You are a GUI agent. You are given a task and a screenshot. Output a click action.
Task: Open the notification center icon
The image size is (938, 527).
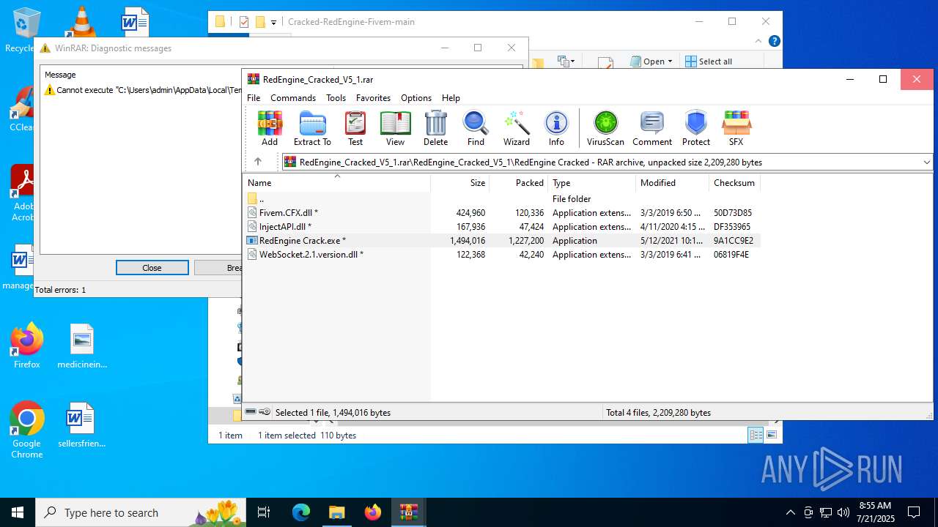pos(914,512)
